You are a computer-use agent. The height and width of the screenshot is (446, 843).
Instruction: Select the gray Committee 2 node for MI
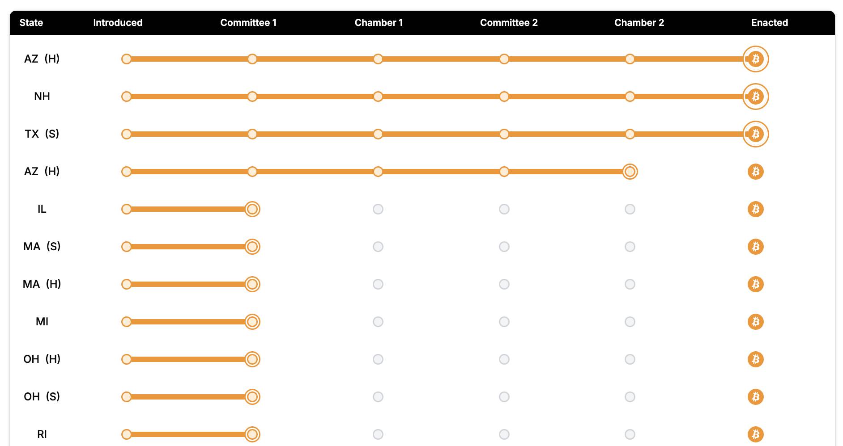point(504,322)
